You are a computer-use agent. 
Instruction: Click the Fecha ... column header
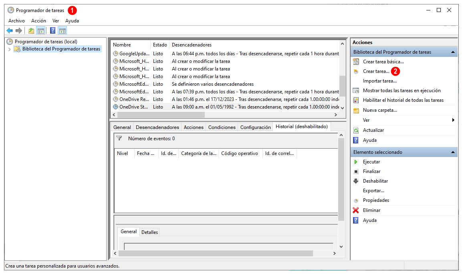tap(145, 153)
